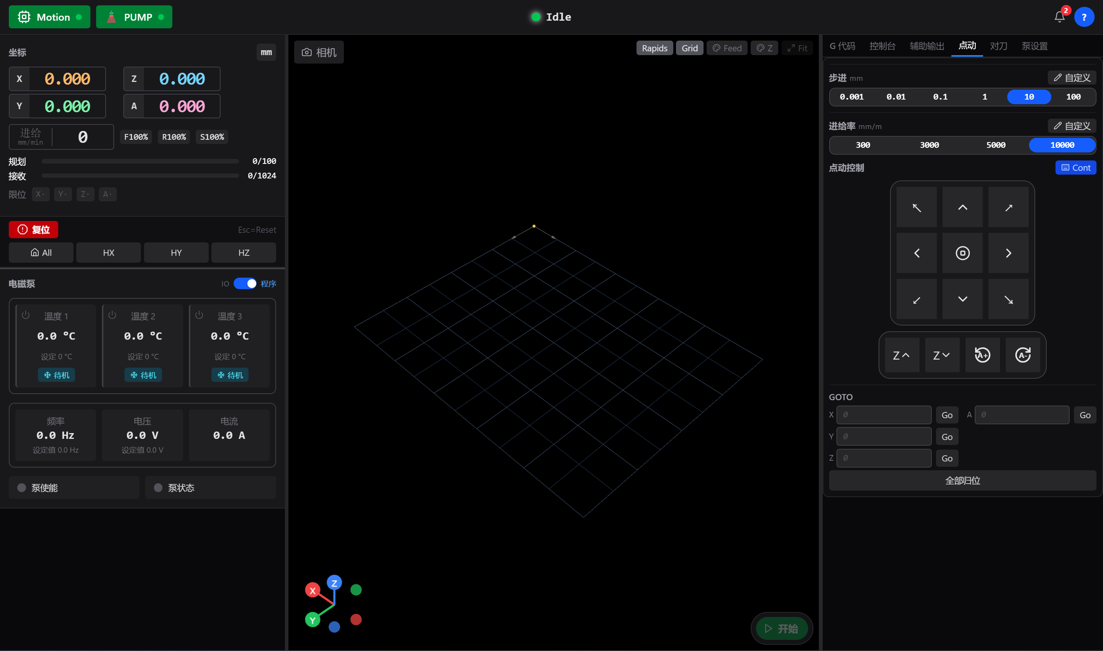Click the X axis gizmo ball
Image resolution: width=1103 pixels, height=651 pixels.
[313, 591]
